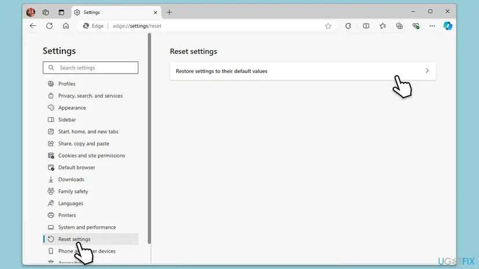Refresh the current page
Viewport: 479px width, 269px height.
pyautogui.click(x=50, y=26)
